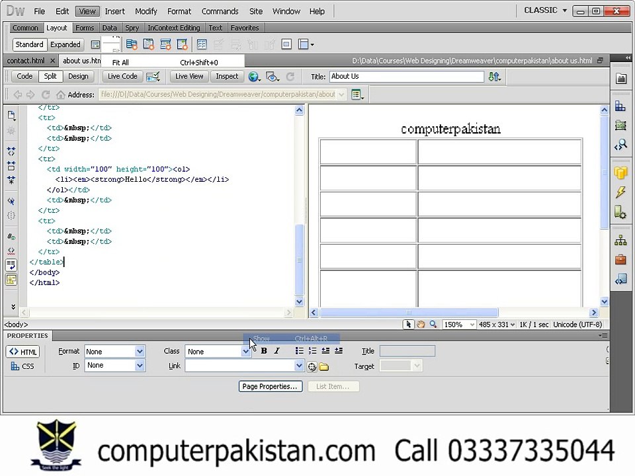The image size is (635, 476).
Task: Open the contact.html document tab
Action: 26,61
